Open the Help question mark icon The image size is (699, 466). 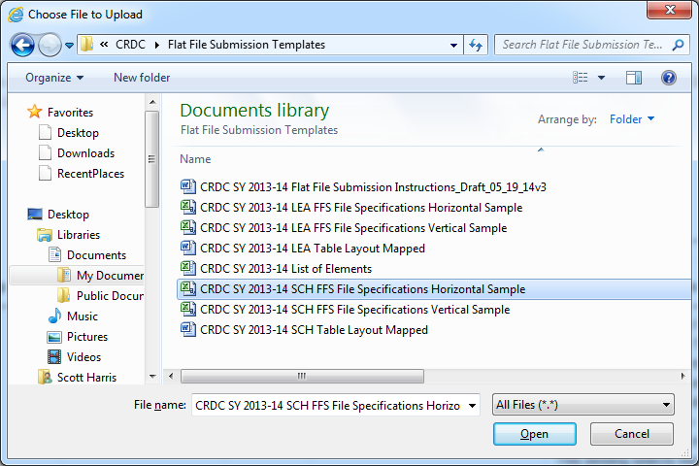(668, 78)
